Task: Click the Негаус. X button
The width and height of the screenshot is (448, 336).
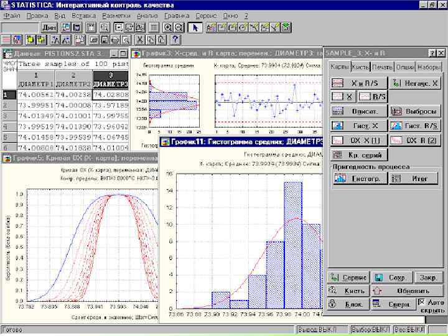Action: coord(415,83)
